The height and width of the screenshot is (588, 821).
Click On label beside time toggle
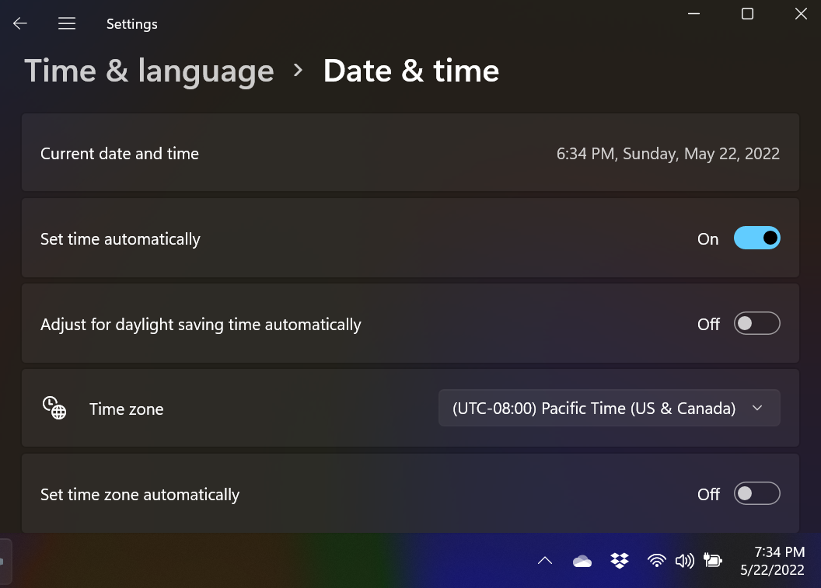708,238
